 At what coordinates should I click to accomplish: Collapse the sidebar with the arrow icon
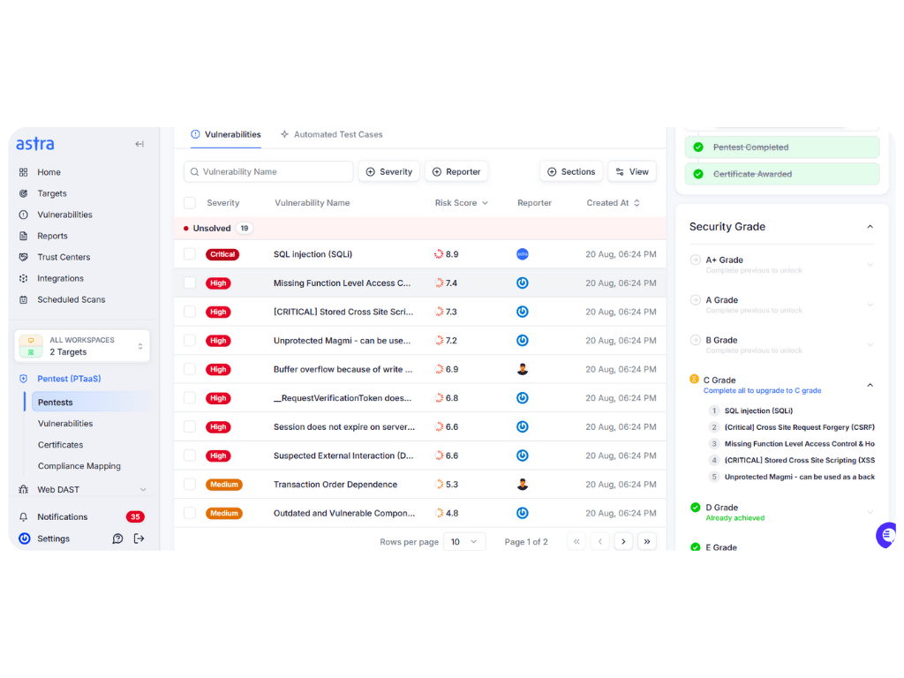click(x=139, y=144)
